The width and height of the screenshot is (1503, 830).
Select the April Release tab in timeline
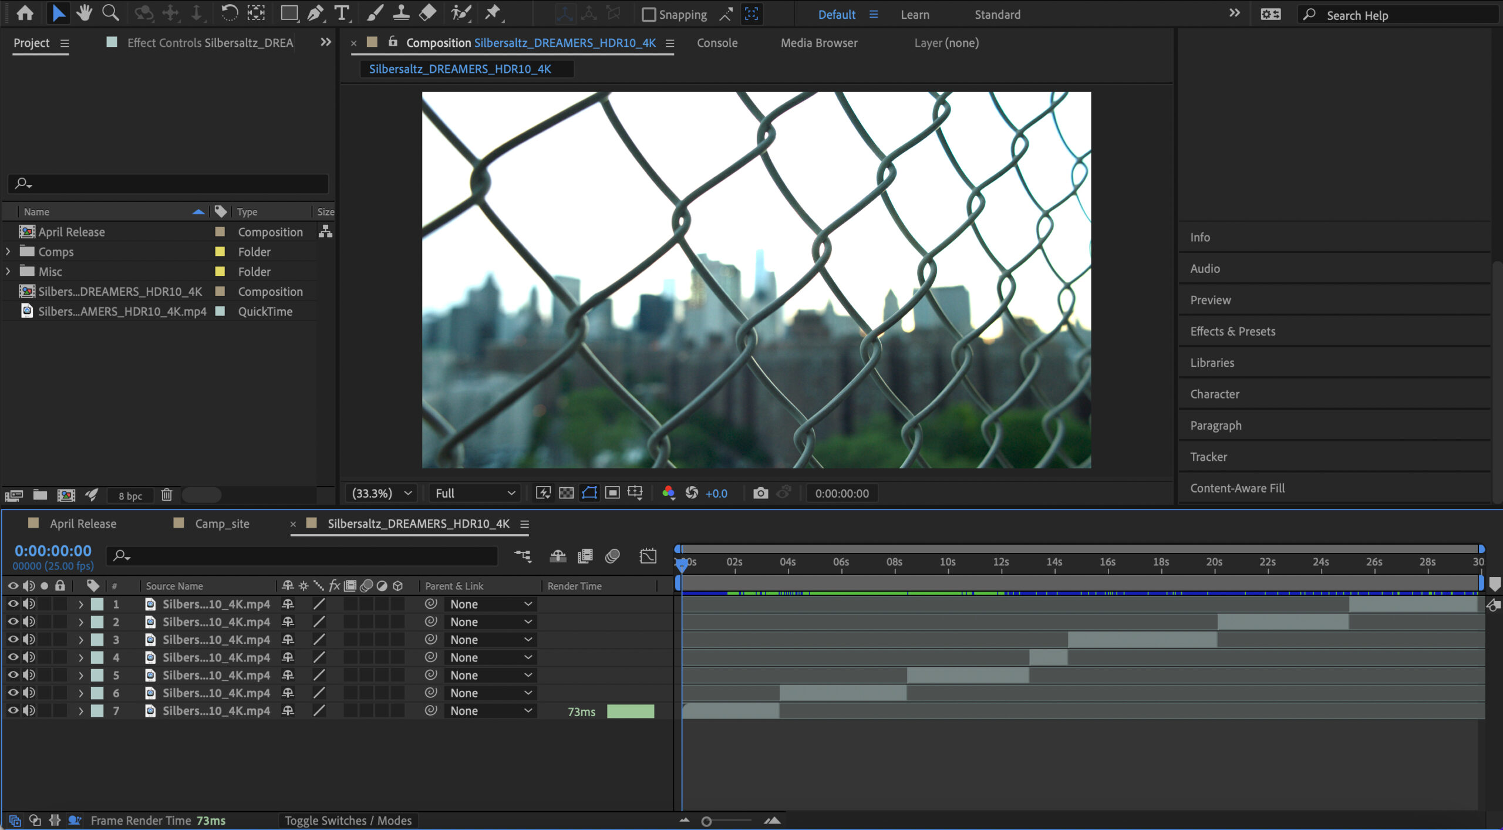point(82,524)
